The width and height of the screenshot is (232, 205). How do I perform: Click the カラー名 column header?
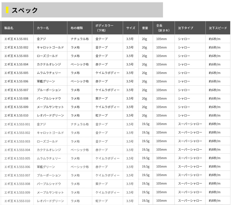pyautogui.click(x=43, y=28)
